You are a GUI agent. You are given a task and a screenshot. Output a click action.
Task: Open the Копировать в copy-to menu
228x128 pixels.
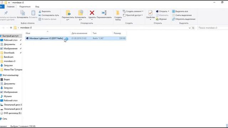81,15
